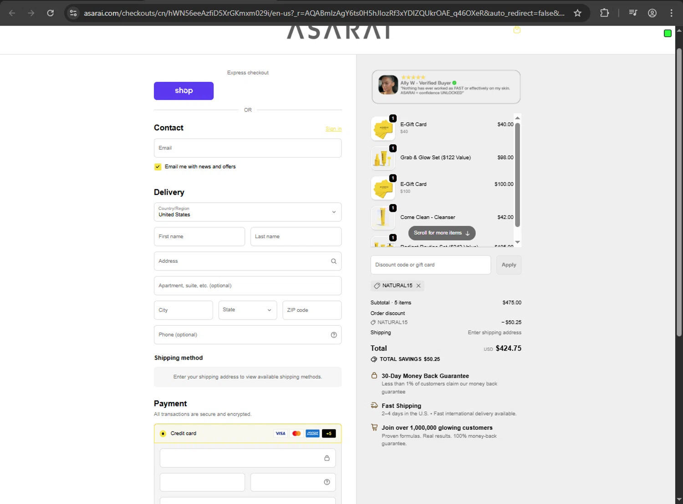The height and width of the screenshot is (504, 683).
Task: Click 'Enter shipping address' text
Action: tap(494, 333)
